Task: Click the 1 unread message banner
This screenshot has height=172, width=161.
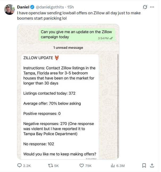Action: 68,48
